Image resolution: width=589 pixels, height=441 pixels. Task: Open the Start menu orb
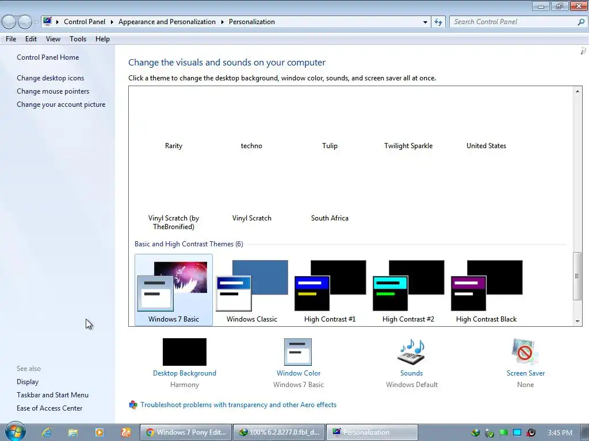(x=15, y=432)
